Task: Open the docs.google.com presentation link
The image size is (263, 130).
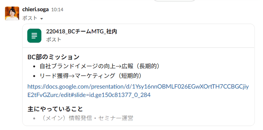Action: pyautogui.click(x=138, y=91)
